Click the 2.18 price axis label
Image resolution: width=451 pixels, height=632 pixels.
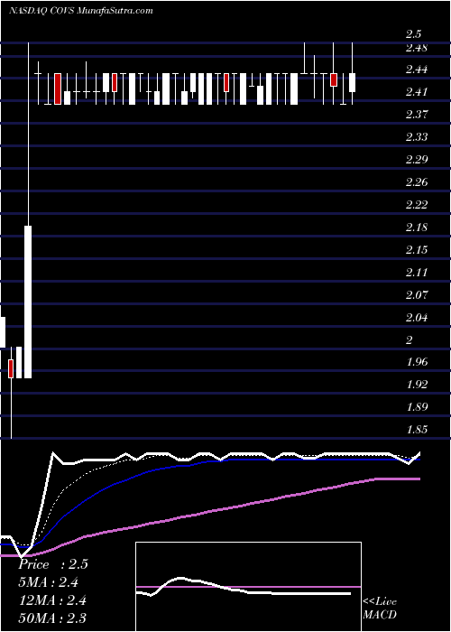pos(417,228)
